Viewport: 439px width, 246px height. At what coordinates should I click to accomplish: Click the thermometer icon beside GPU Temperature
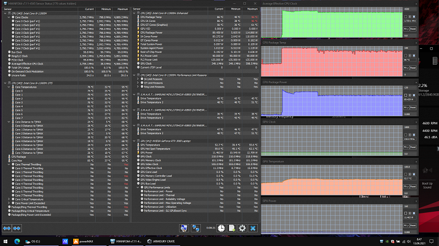pos(138,145)
